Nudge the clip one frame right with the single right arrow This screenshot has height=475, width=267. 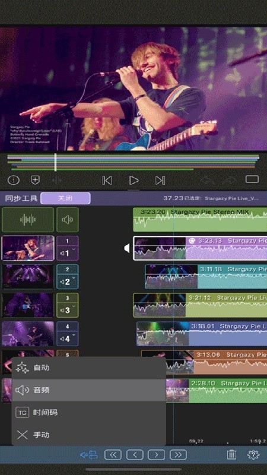coord(157,455)
